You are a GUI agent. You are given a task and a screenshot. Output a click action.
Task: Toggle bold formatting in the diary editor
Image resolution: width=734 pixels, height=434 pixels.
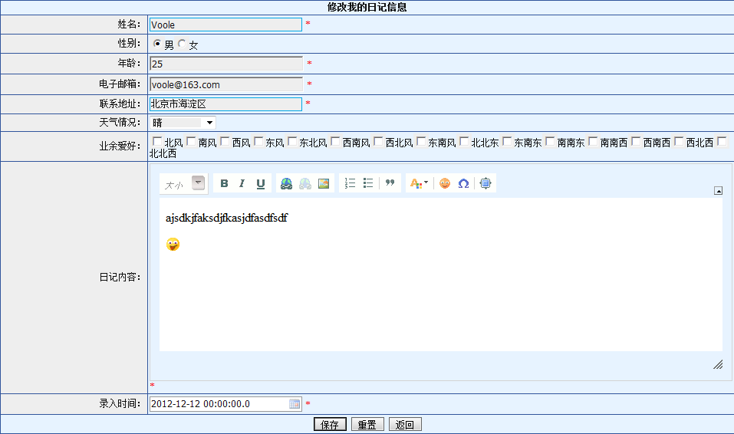point(224,183)
